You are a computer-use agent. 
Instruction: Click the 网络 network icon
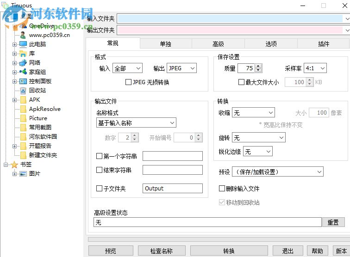click(x=23, y=63)
